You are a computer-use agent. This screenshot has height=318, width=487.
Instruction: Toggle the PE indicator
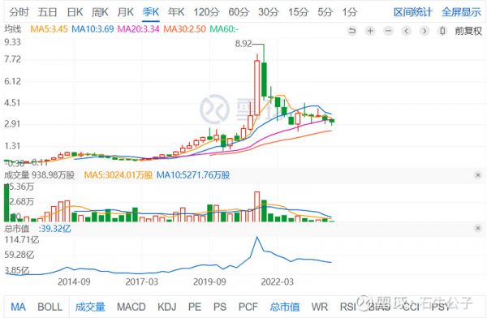[x=195, y=307]
